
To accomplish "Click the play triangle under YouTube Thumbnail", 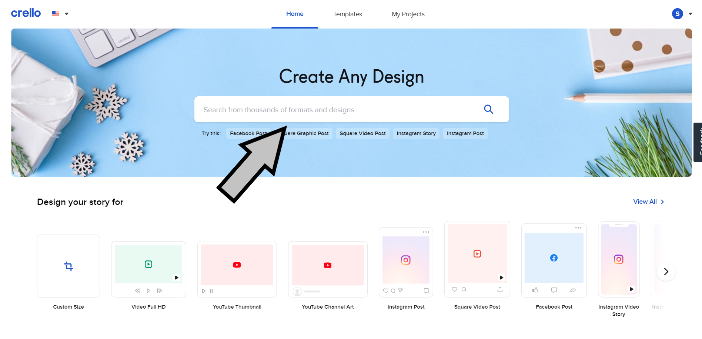I will [204, 291].
